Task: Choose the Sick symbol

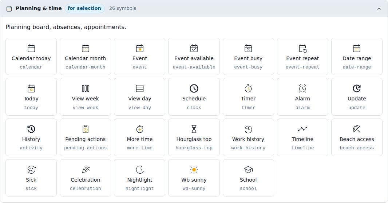Action: [31, 178]
